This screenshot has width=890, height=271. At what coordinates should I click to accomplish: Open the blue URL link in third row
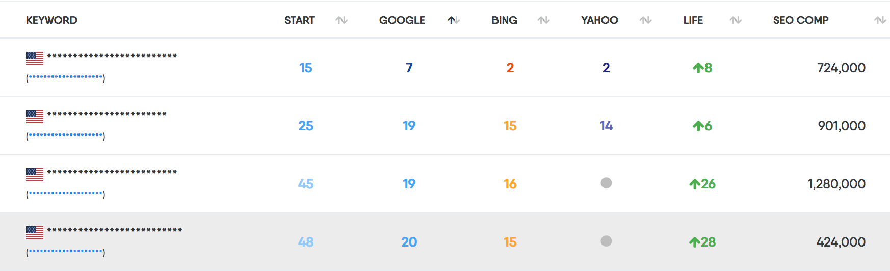[66, 194]
